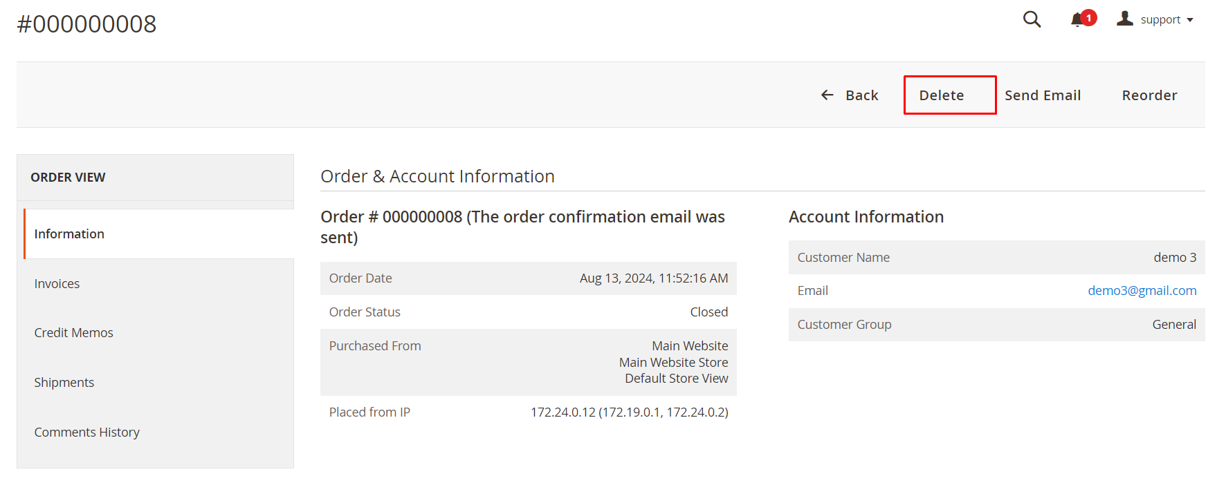Viewport: 1226px width, 485px height.
Task: Click the red notification count badge
Action: point(1089,17)
